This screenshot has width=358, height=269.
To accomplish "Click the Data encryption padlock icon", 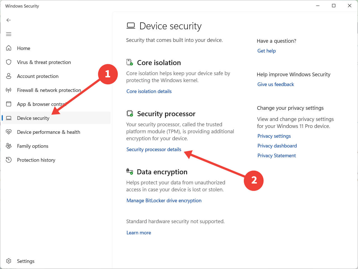I will (130, 172).
